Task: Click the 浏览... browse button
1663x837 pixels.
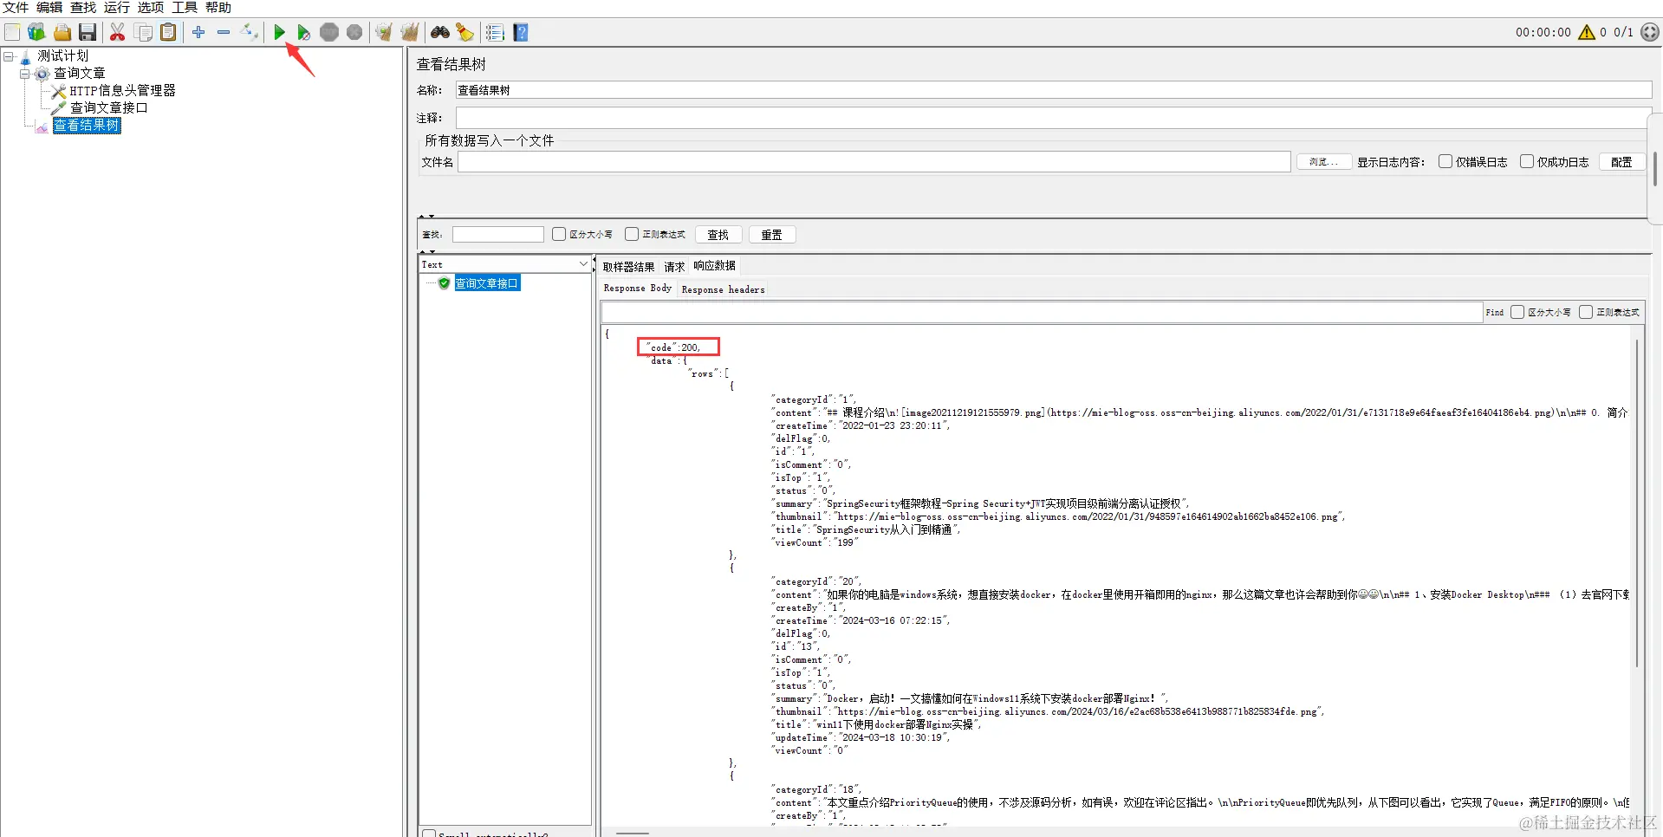Action: pos(1323,162)
